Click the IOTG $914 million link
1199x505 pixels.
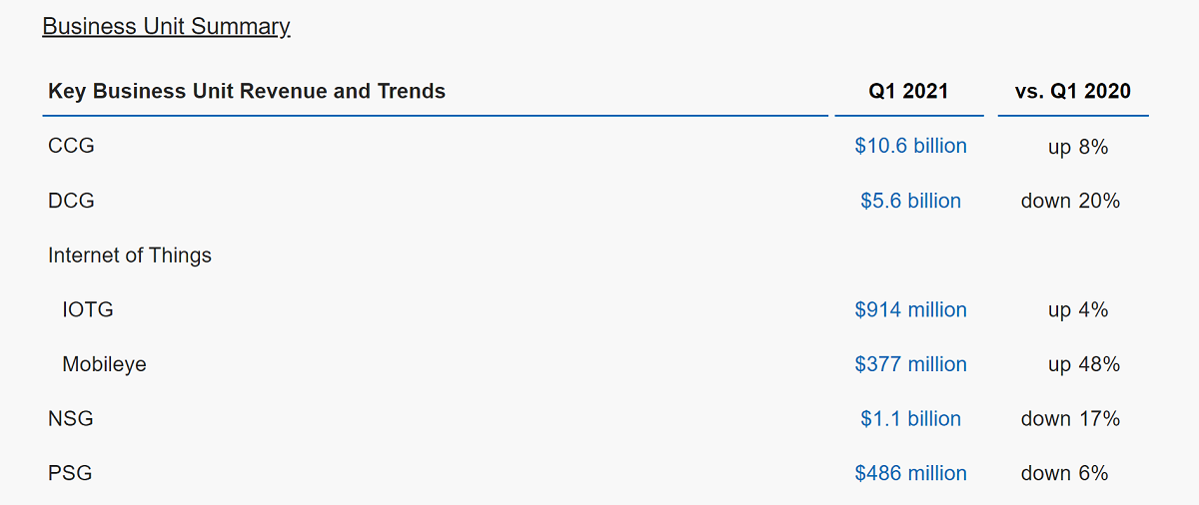click(x=910, y=310)
